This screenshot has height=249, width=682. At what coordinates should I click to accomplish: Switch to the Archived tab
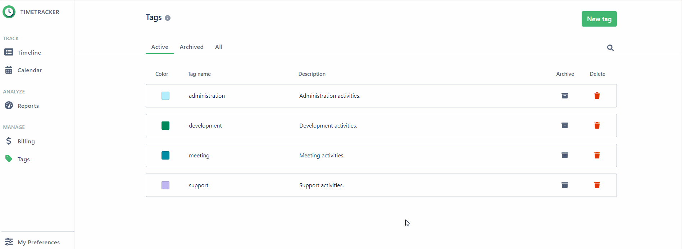(191, 47)
